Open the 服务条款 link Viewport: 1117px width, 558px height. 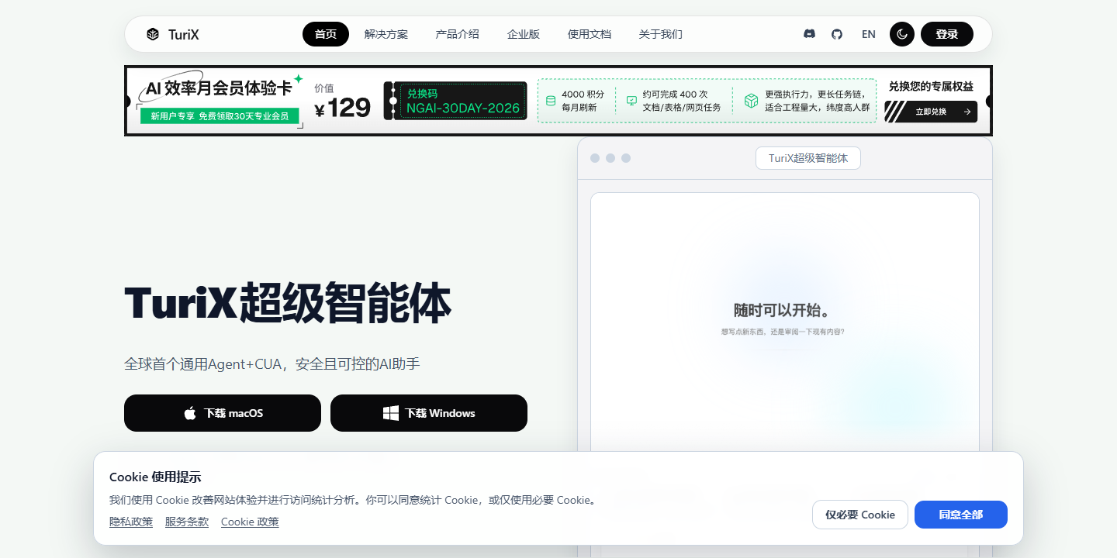point(187,522)
